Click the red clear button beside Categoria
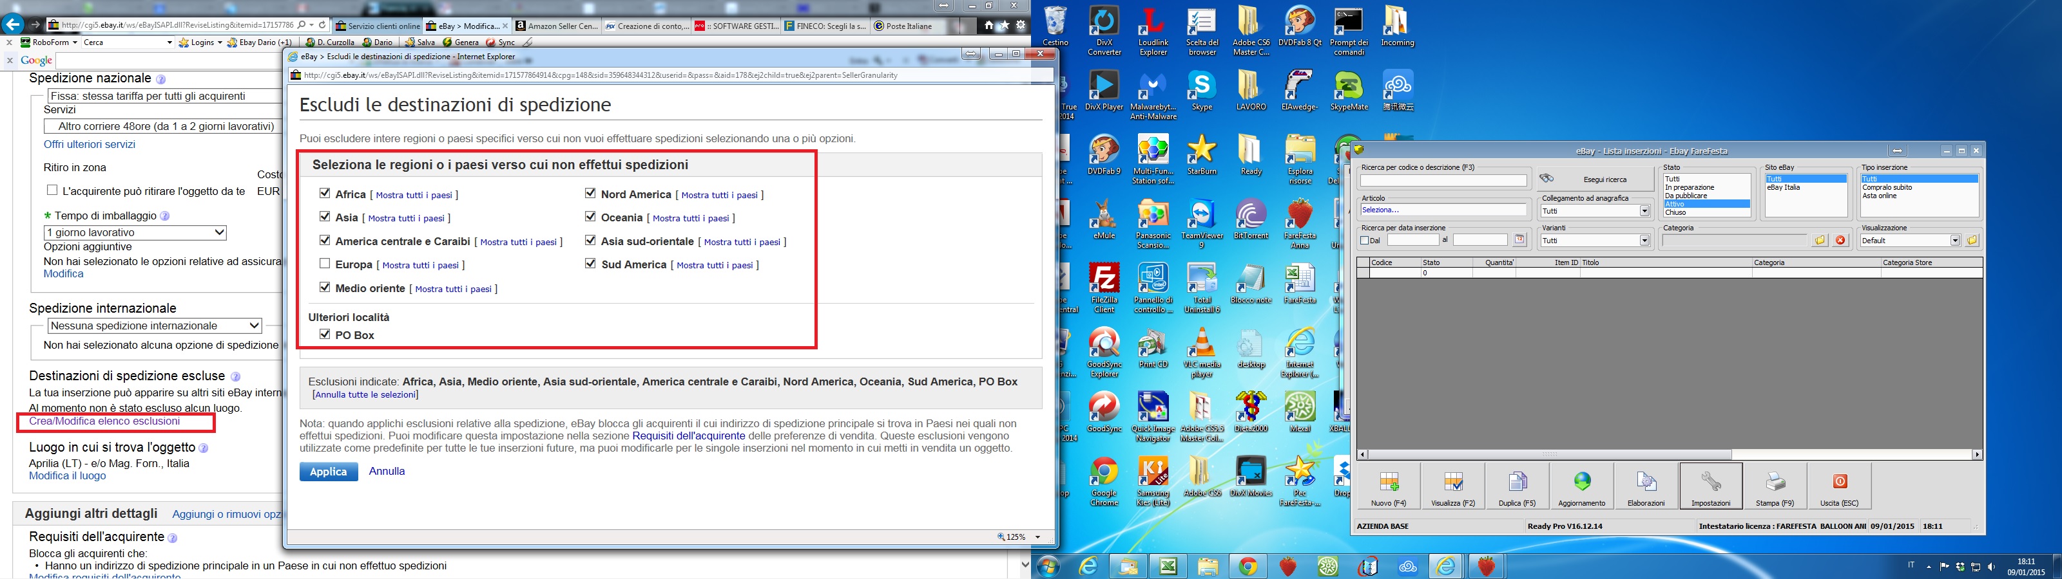 tap(1840, 240)
